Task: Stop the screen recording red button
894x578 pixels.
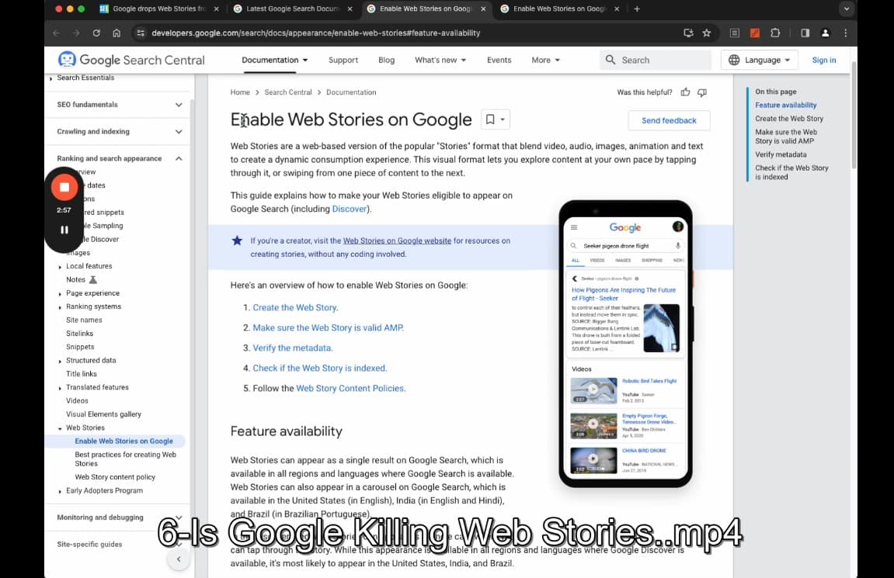Action: point(64,187)
